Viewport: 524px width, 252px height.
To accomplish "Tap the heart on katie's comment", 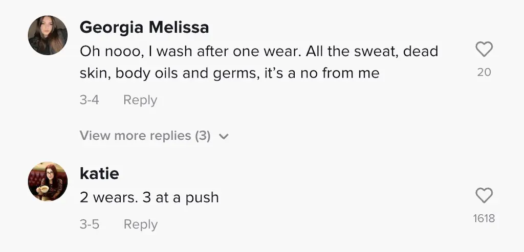I will pos(484,195).
